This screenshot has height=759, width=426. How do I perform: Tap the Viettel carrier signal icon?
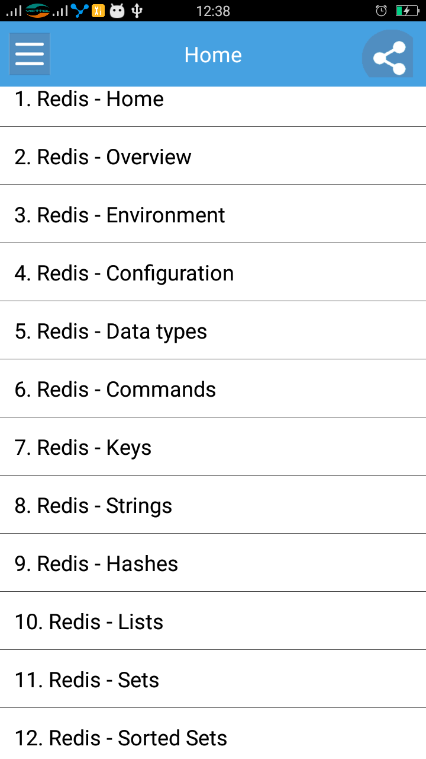pyautogui.click(x=37, y=11)
